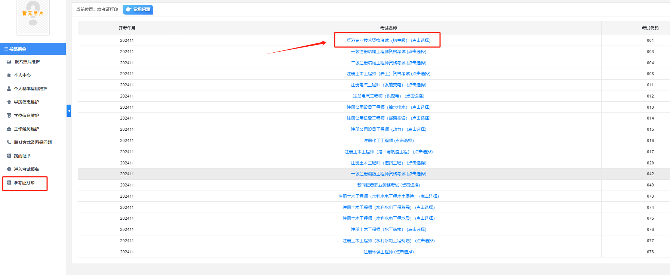Click the phone icon beside 联系方式及密保问题
The width and height of the screenshot is (670, 275).
coord(9,142)
